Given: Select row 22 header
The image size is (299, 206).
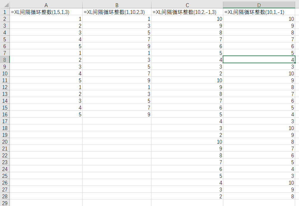Looking at the screenshot, I should [5, 155].
